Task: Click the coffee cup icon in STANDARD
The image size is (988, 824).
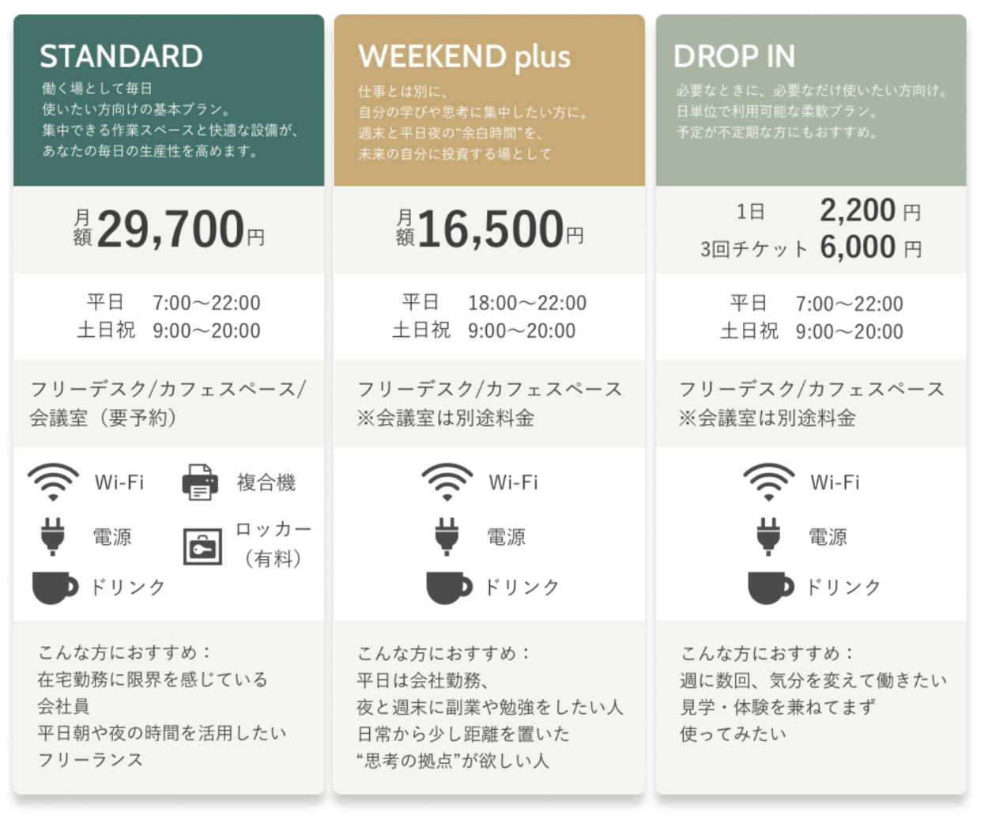Action: (x=55, y=588)
